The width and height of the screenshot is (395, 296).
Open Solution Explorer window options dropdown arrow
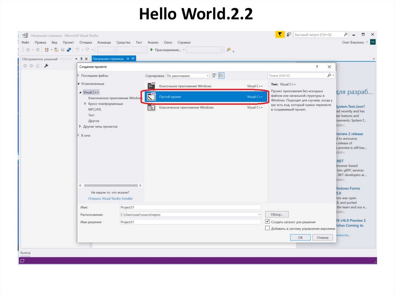[76, 59]
